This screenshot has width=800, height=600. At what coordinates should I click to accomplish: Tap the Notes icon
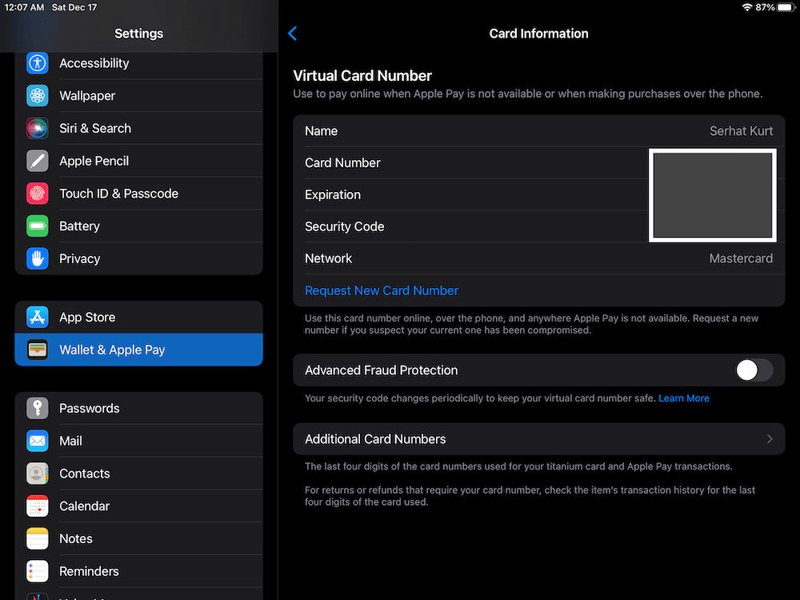click(38, 538)
